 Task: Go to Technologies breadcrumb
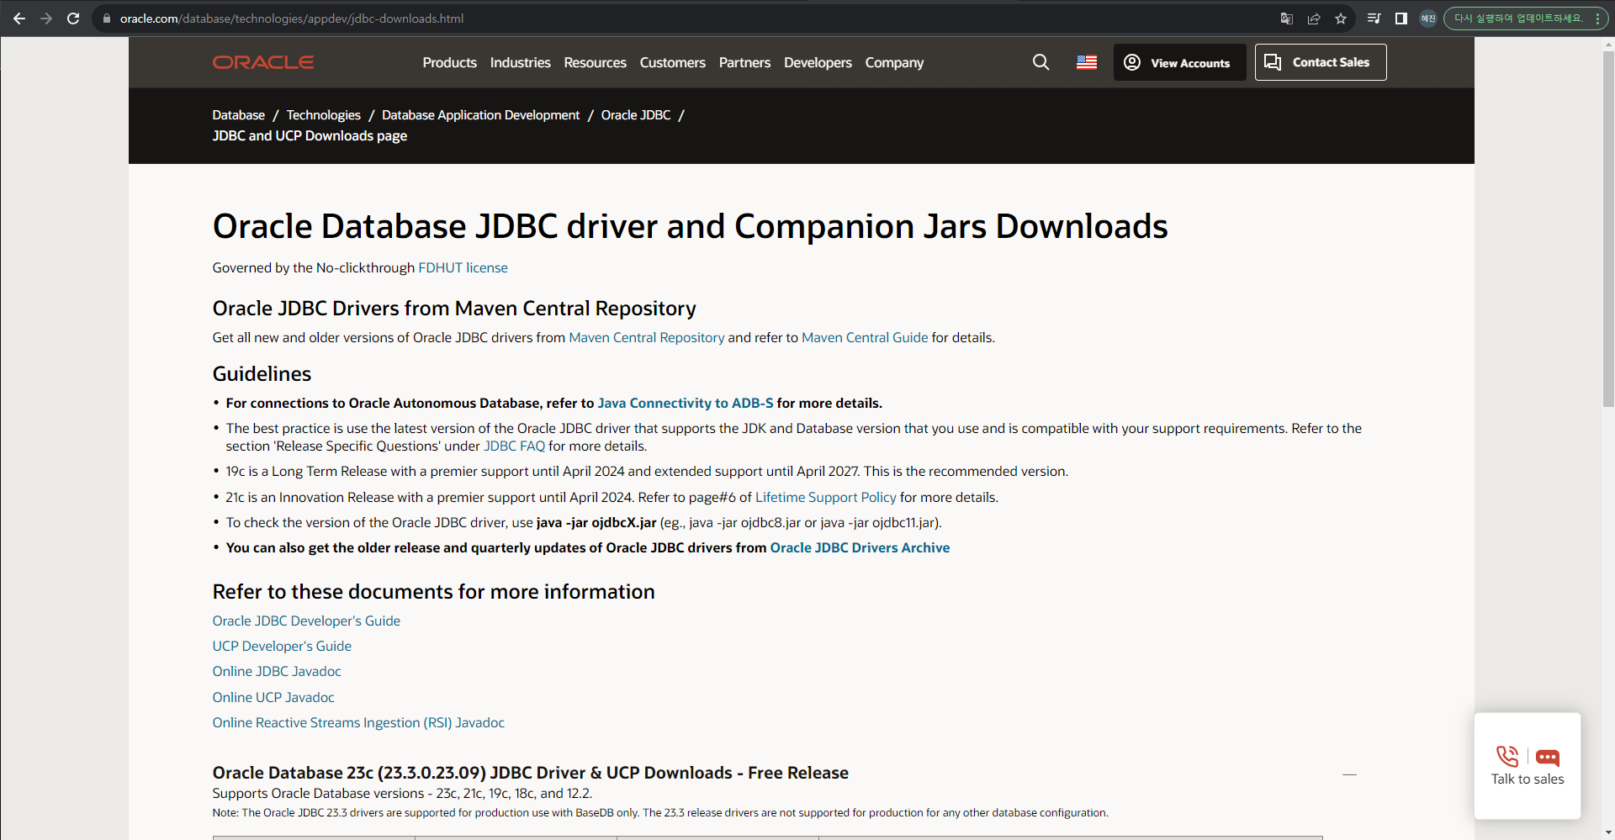(323, 115)
